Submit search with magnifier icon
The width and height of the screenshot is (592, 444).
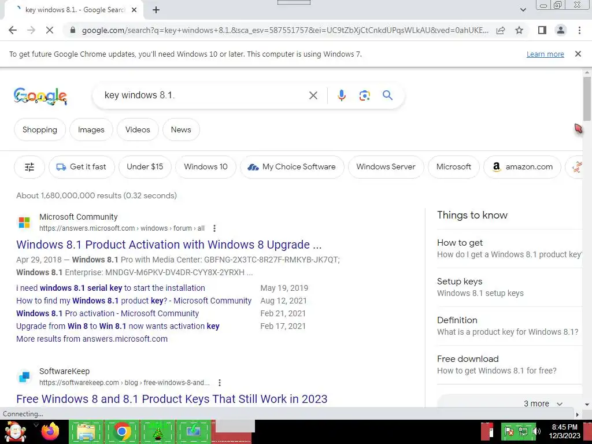point(387,95)
